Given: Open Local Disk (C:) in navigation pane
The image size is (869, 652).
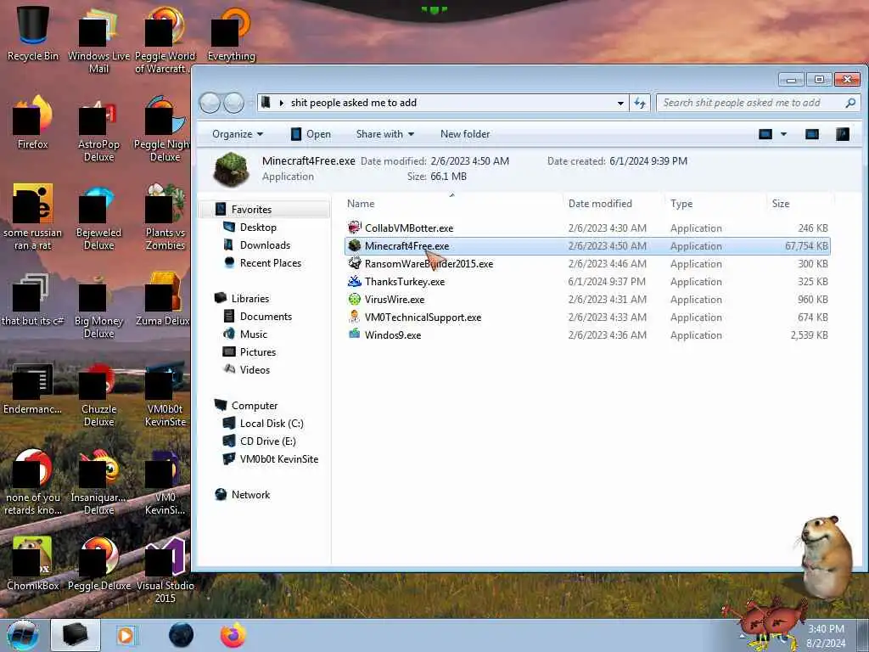Looking at the screenshot, I should coord(272,423).
